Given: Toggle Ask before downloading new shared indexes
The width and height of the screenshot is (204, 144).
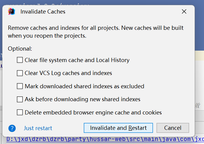Looking at the screenshot, I should 20,99.
